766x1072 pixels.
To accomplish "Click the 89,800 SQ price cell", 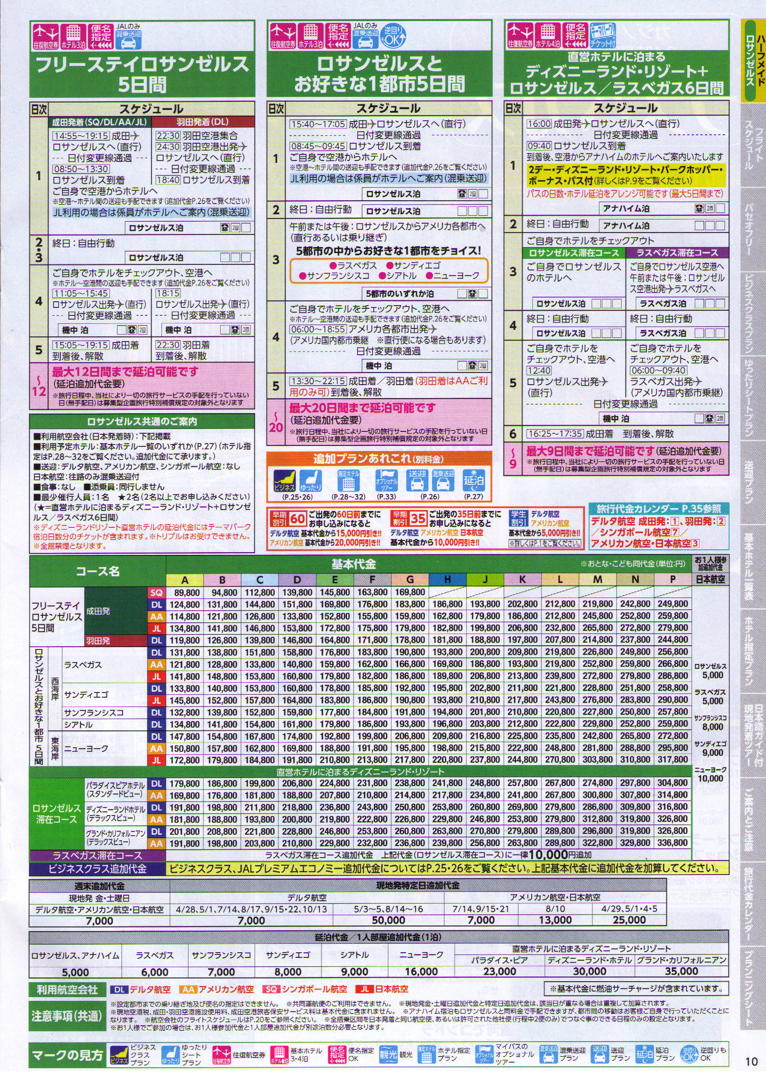I will click(x=185, y=592).
